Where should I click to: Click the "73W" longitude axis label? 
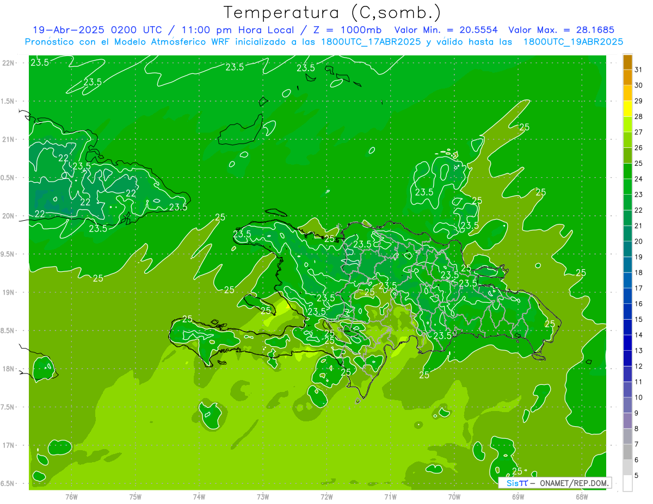(x=263, y=497)
